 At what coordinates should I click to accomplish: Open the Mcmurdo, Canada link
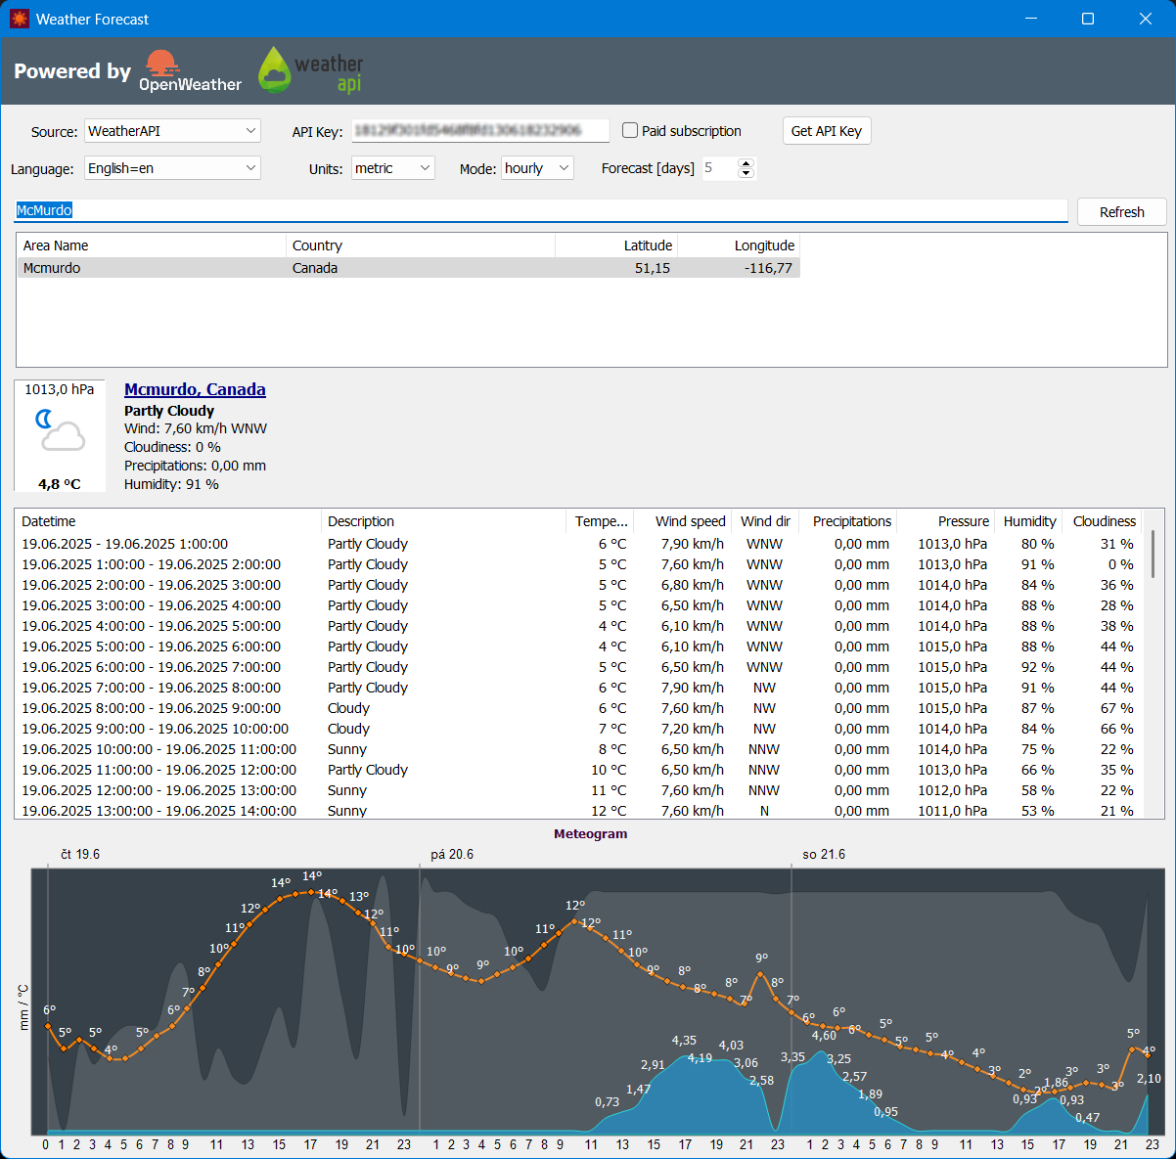[x=195, y=389]
